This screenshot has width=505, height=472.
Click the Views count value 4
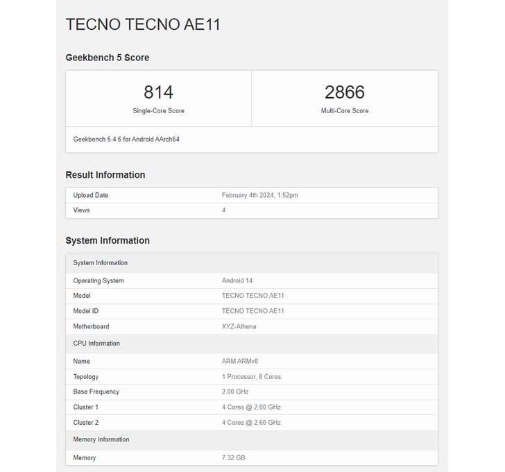click(223, 210)
